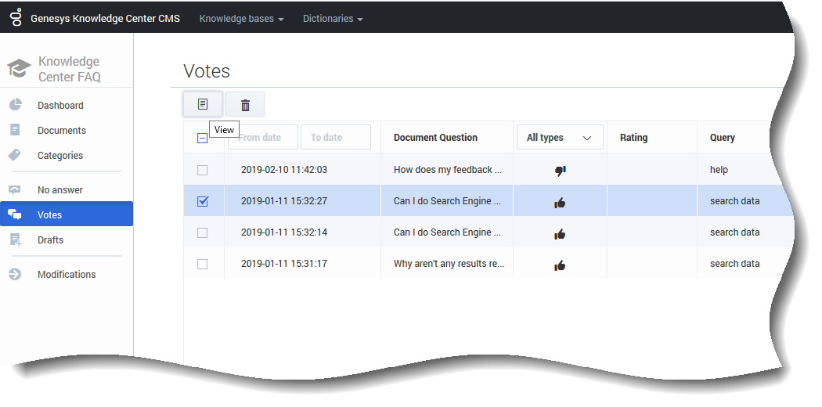Uncheck the selected 2019-01-11 15:32:27 row
This screenshot has width=822, height=407.
tap(203, 201)
